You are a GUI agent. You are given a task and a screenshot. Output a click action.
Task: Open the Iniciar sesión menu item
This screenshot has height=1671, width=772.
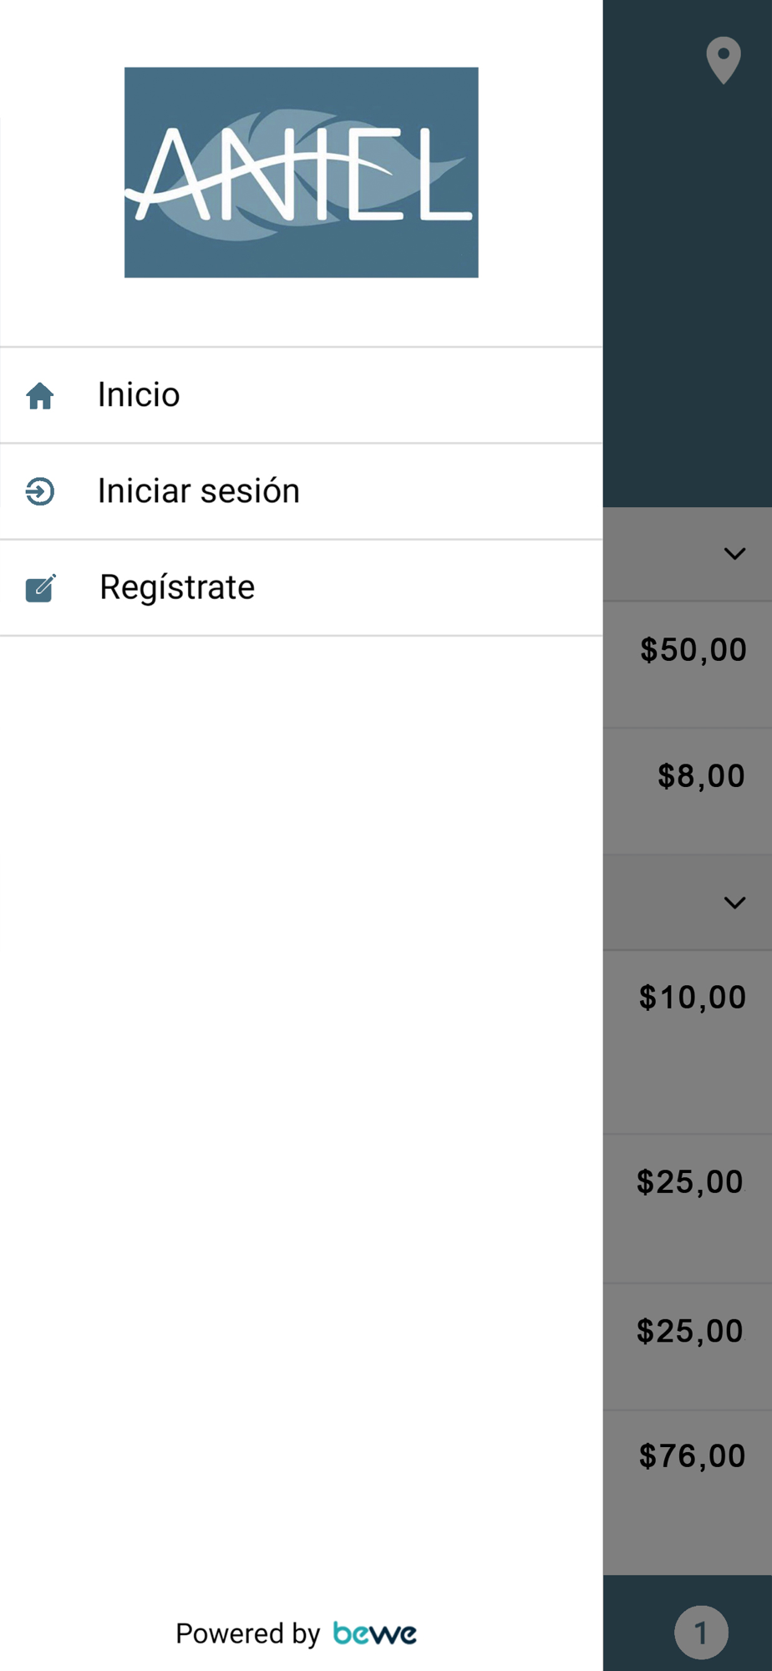[x=302, y=491]
